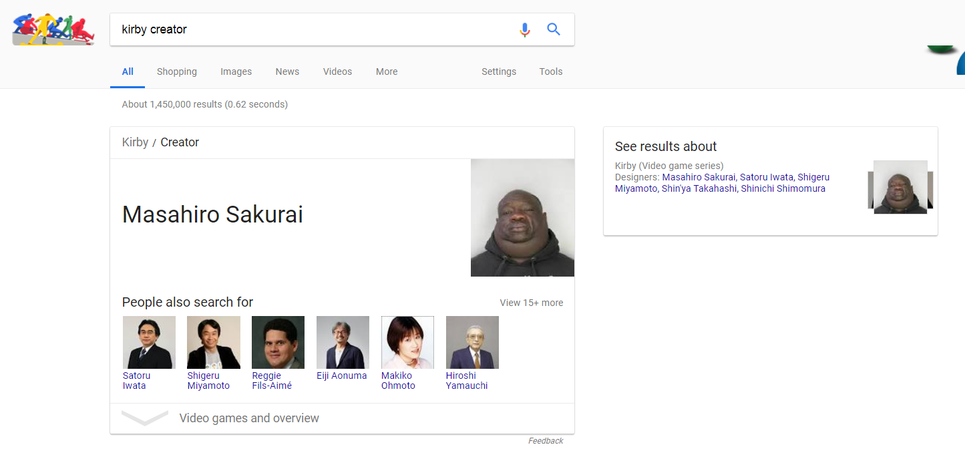Click the Feedback link below the card
Screen dimensions: 965x455
click(546, 441)
